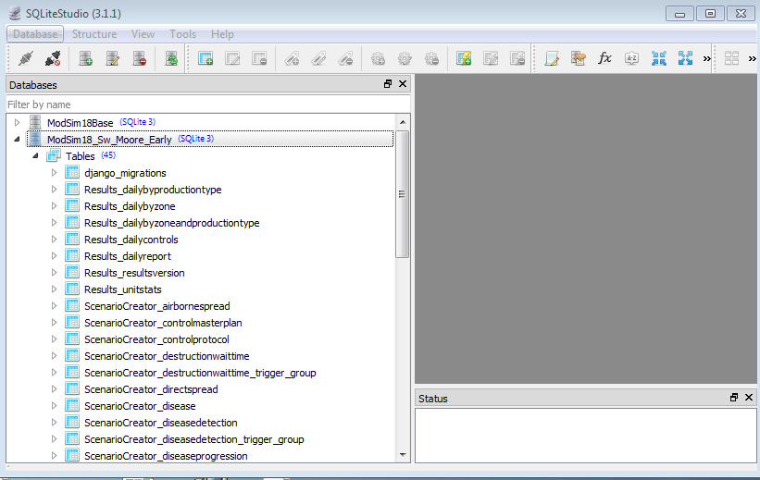Click the Databases tree scrollbar down arrow
The image size is (760, 480).
click(403, 455)
